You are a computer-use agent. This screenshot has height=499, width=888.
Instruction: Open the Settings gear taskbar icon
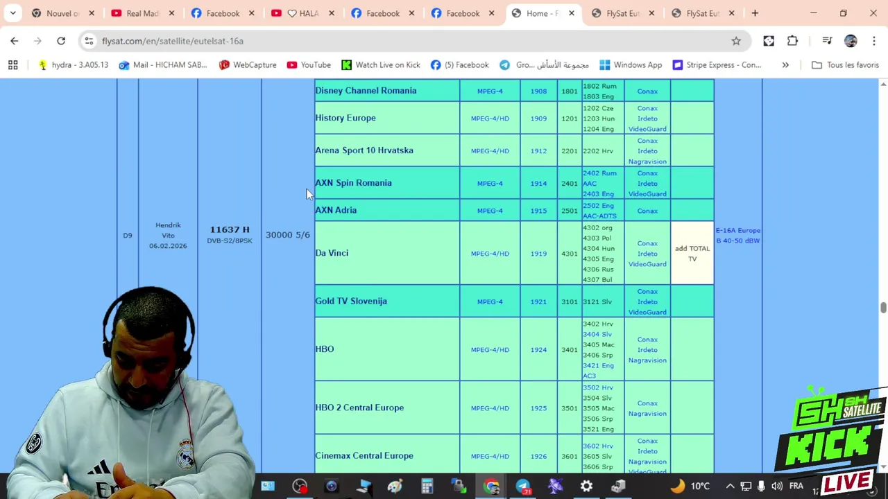587,486
